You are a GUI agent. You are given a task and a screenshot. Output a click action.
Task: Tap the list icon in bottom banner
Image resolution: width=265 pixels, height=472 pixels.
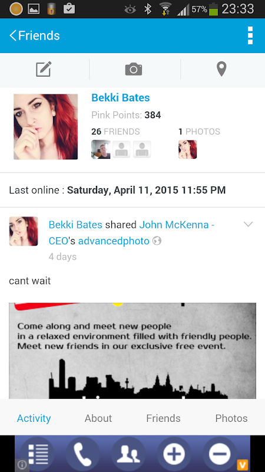click(37, 454)
